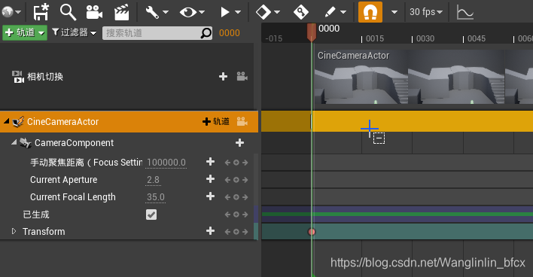Expand the pencil edit dropdown arrow
The height and width of the screenshot is (277, 533).
pyautogui.click(x=343, y=12)
